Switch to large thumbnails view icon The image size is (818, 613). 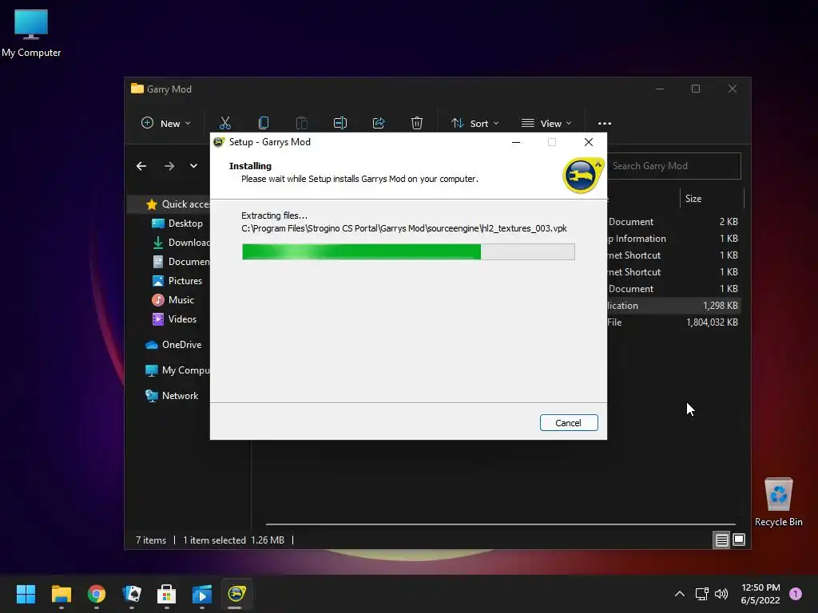pyautogui.click(x=739, y=540)
